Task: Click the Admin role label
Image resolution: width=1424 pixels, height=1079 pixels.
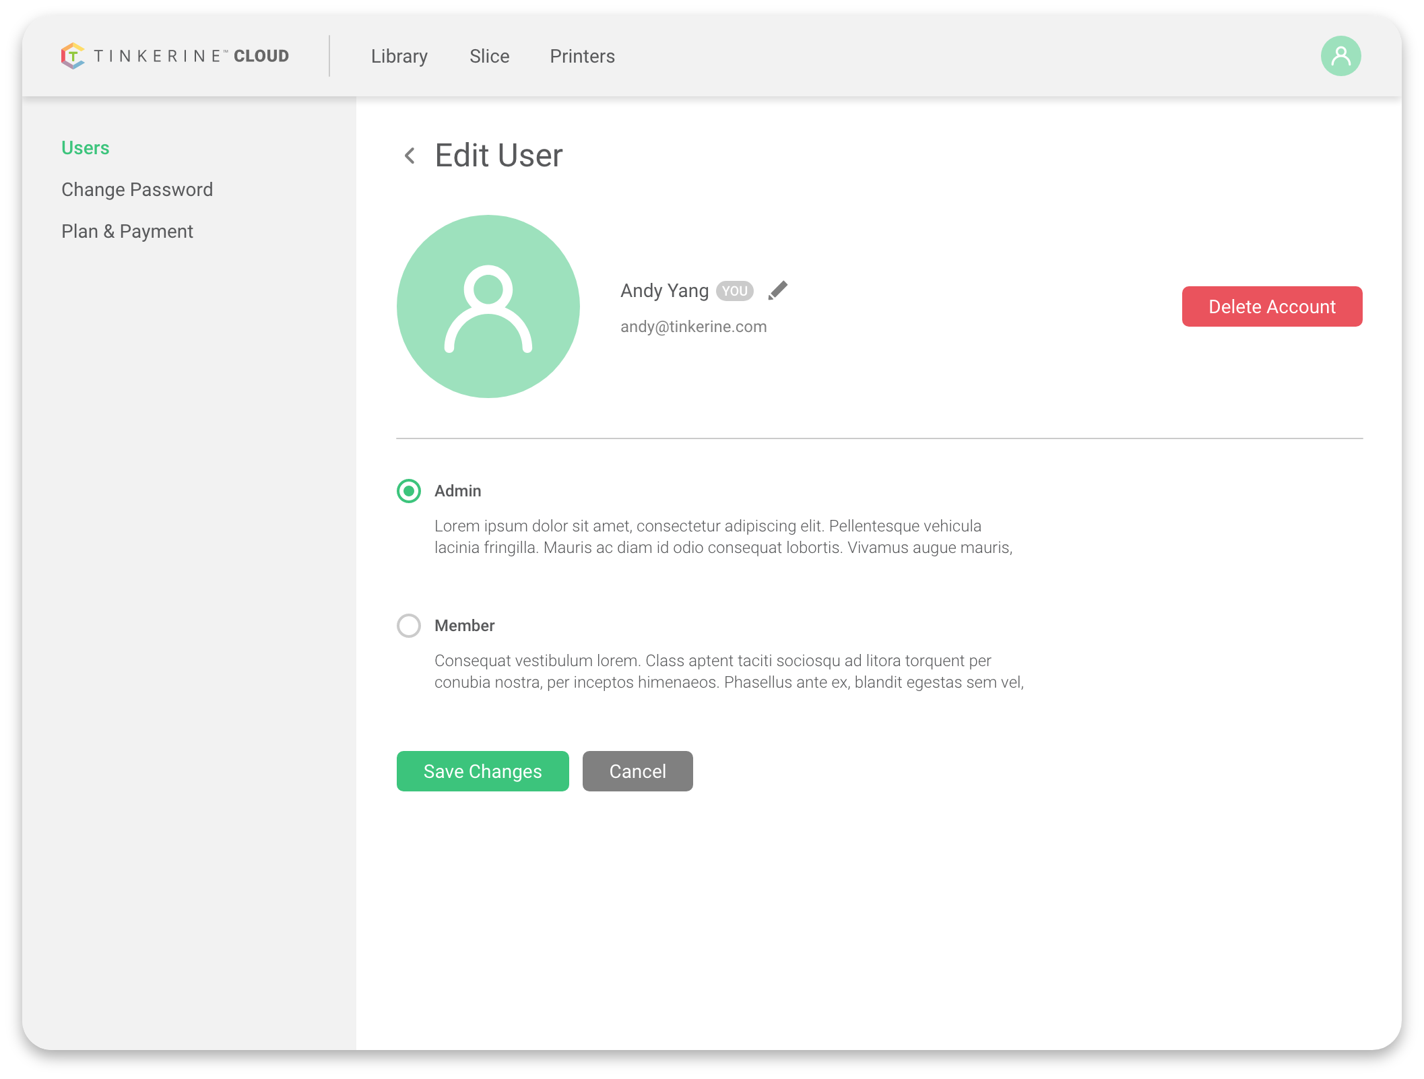Action: click(457, 491)
